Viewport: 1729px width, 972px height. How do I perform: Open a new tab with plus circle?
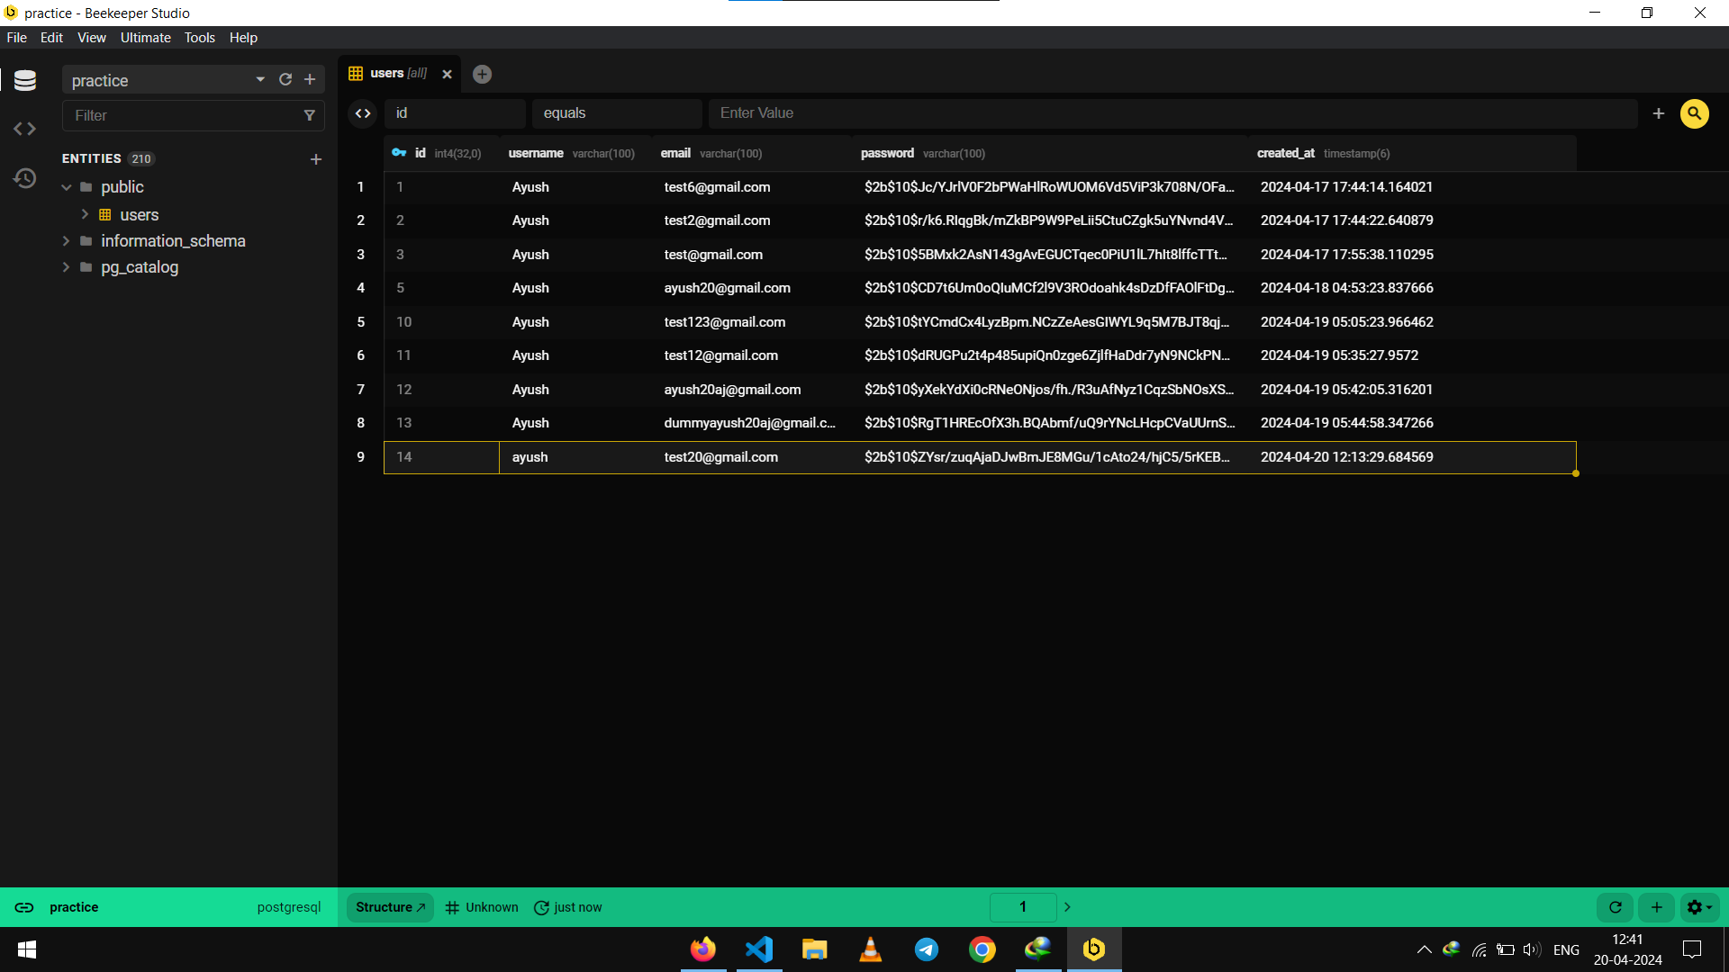(x=482, y=75)
